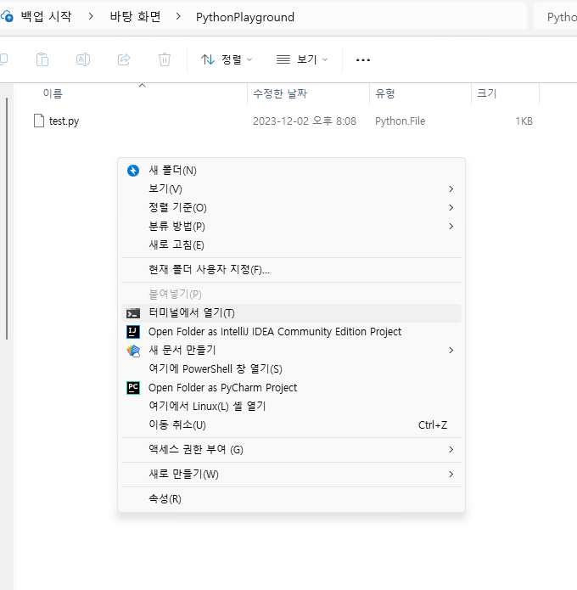
Task: Click the IntelliJ IDEA icon in context menu
Action: point(132,332)
